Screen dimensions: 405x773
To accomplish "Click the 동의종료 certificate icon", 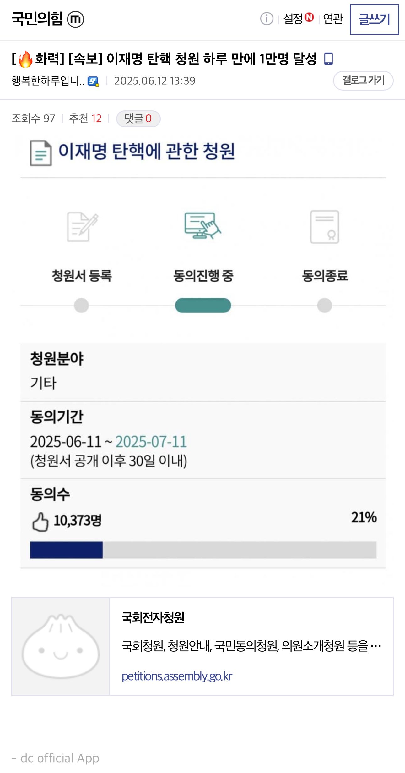I will [x=325, y=227].
